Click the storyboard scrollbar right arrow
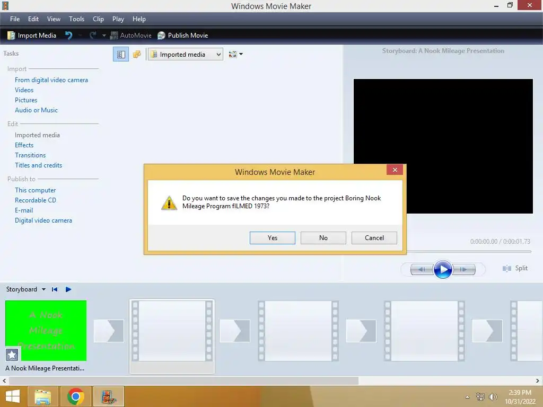 [x=538, y=381]
